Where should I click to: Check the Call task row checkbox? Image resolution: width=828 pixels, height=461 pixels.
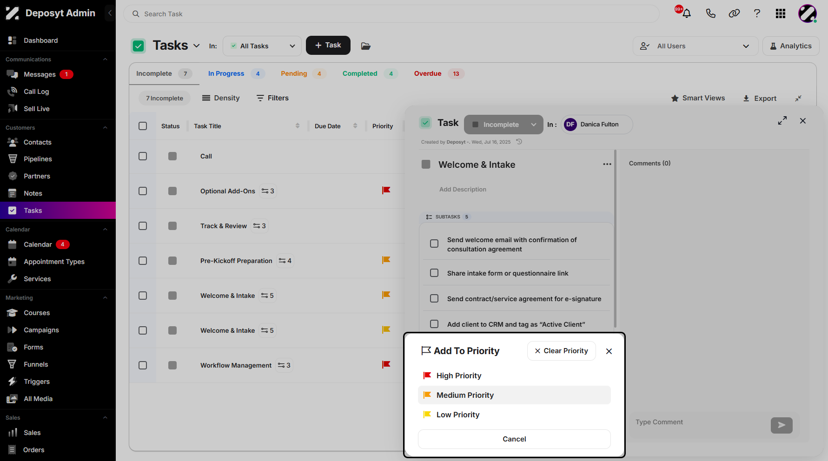point(143,156)
